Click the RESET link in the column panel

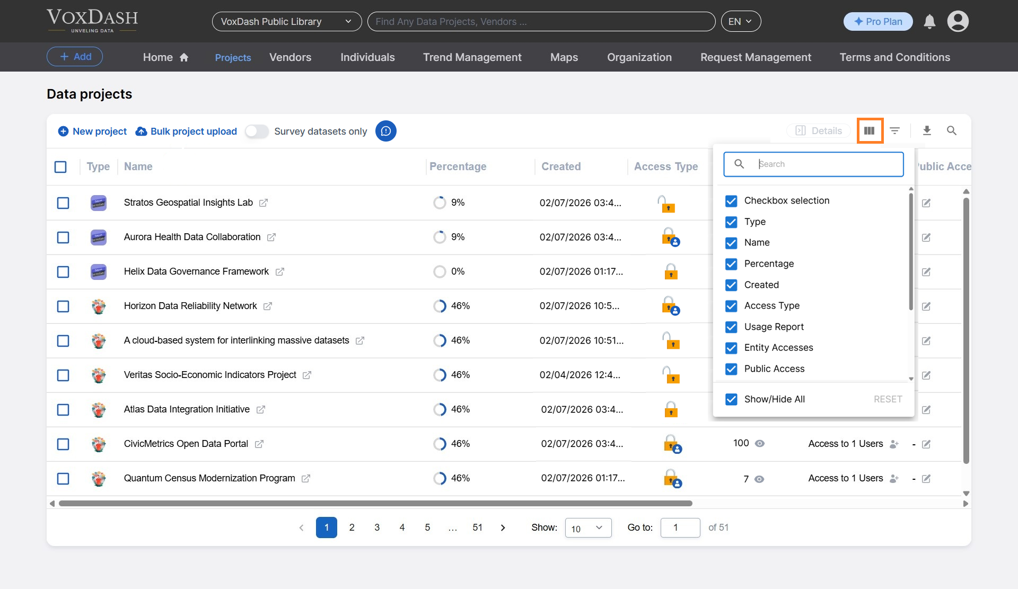[888, 399]
